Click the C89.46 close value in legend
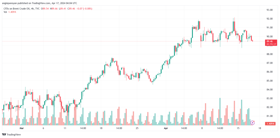The image size is (280, 138). tap(71, 8)
